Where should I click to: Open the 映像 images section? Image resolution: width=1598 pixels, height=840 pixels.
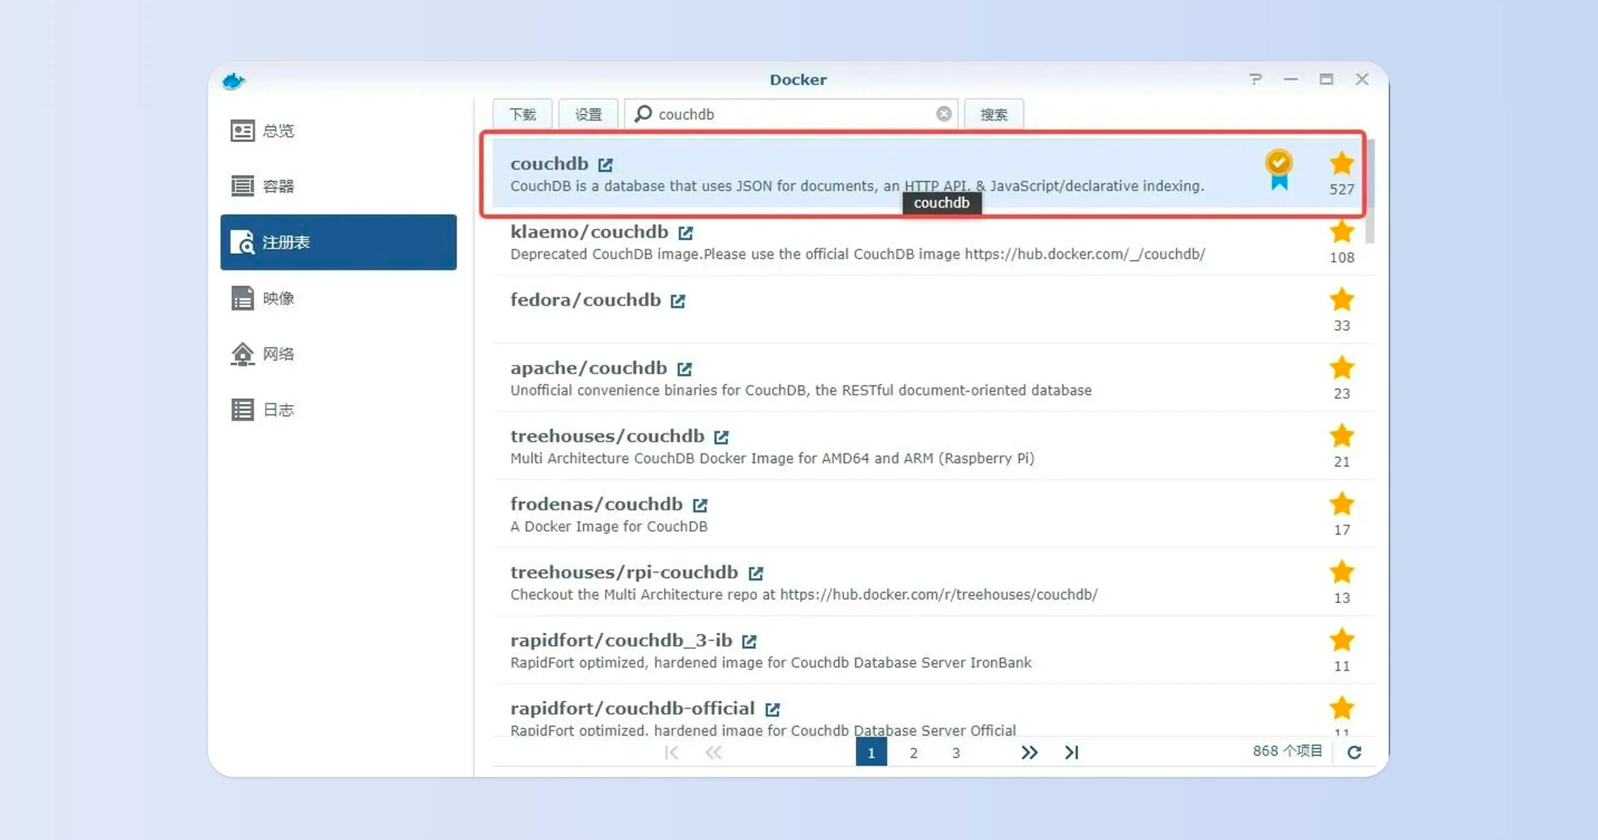[x=338, y=298]
